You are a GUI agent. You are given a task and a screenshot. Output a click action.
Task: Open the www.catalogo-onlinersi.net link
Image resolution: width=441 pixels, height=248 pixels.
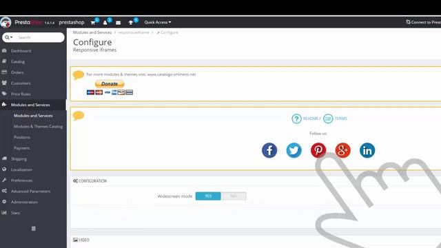click(x=172, y=74)
